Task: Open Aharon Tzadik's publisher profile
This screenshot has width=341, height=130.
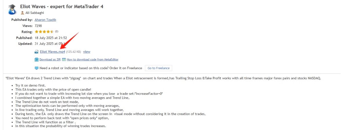Action: (45, 20)
